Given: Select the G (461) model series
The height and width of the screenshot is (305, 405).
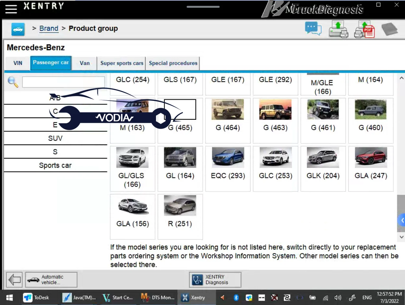Looking at the screenshot, I should coord(323,121).
